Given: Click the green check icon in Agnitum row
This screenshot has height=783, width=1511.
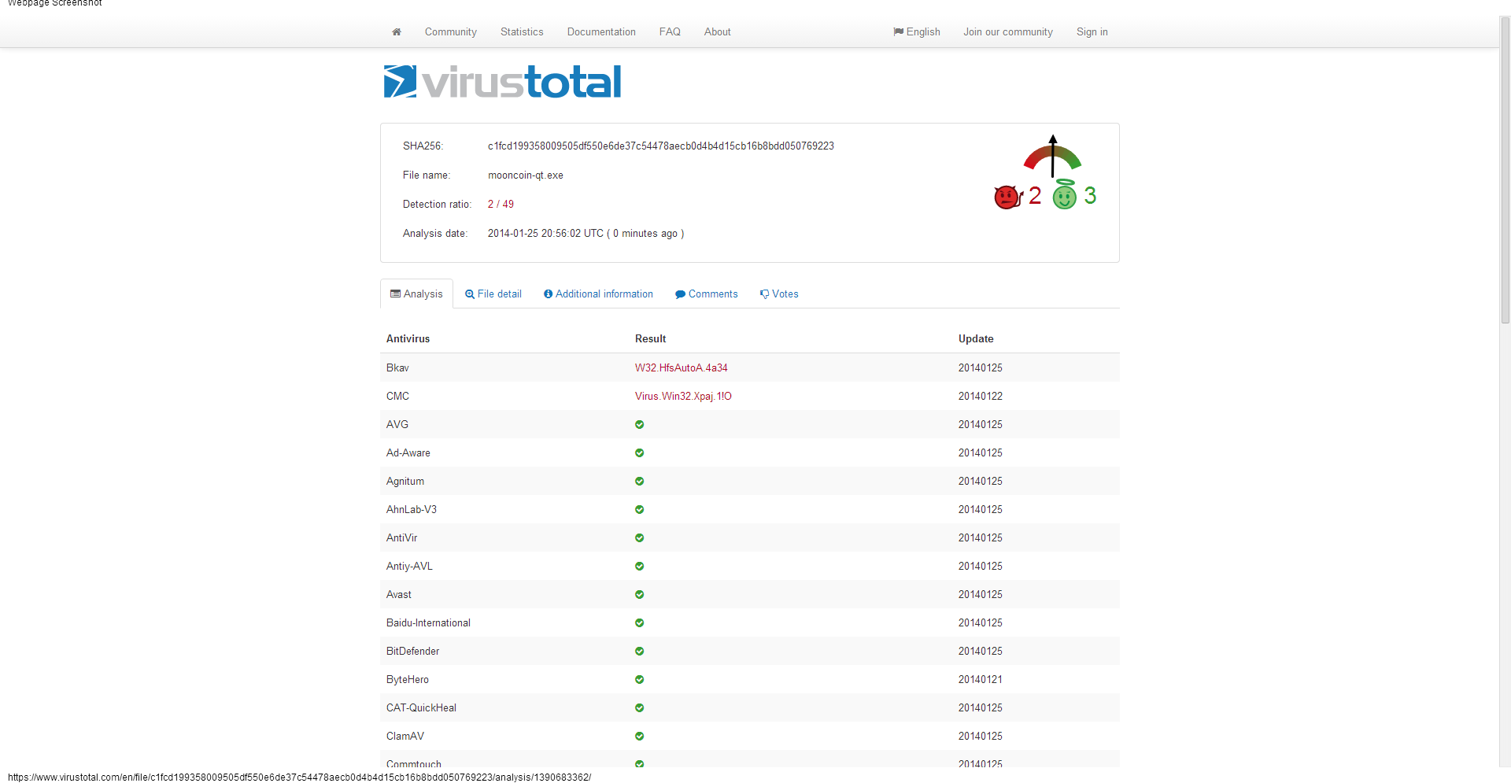Looking at the screenshot, I should (640, 482).
